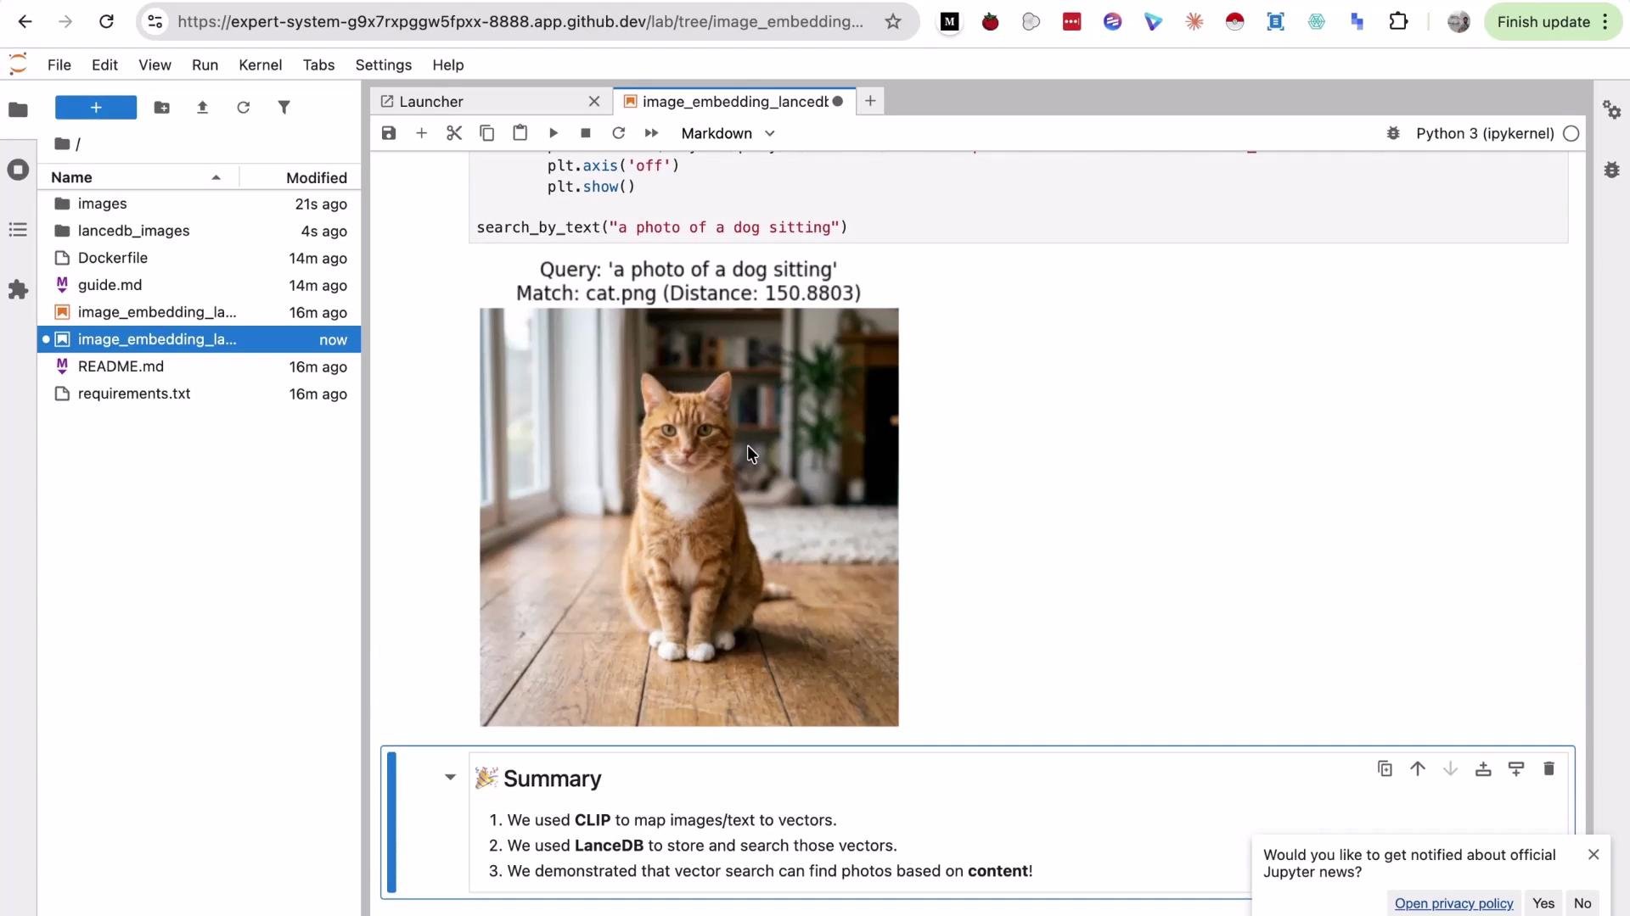The height and width of the screenshot is (916, 1630).
Task: Open property inspector gears icon on right sidebar
Action: coord(1611,109)
